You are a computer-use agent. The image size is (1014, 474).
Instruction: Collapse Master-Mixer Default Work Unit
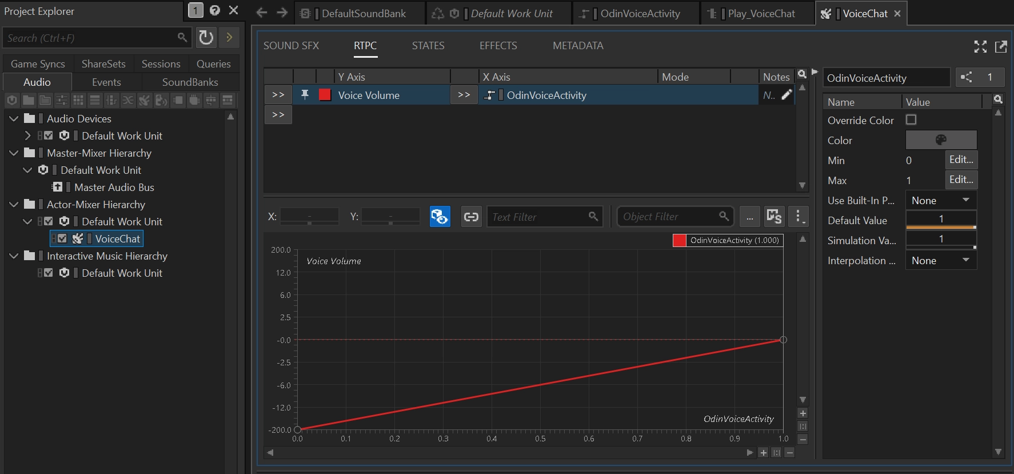point(27,170)
